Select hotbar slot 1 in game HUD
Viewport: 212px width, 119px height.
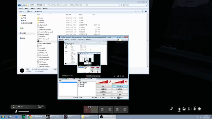point(87,109)
